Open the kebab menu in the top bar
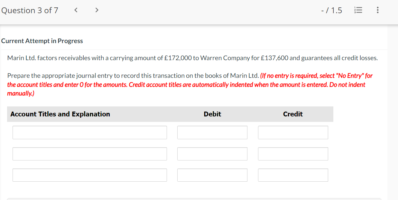This screenshot has width=398, height=200. [x=377, y=10]
